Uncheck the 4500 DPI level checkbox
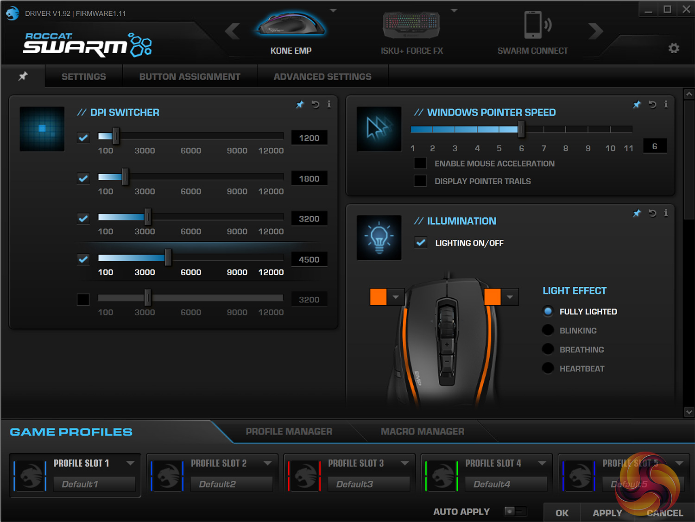 pyautogui.click(x=83, y=259)
